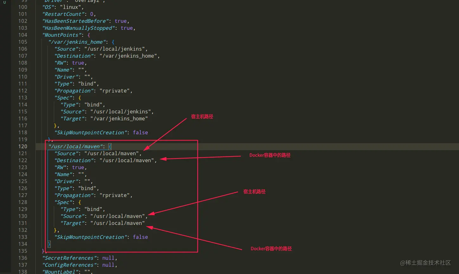Click the "/var/jenkins_home" key on line 105
The image size is (459, 274).
click(x=77, y=42)
